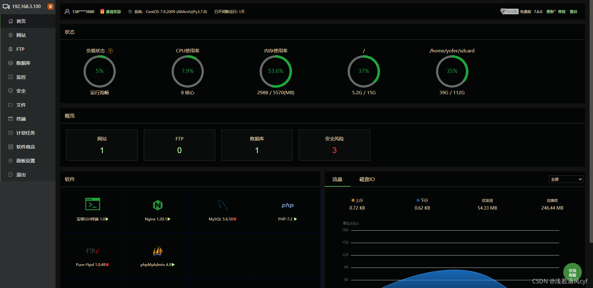Click the CentOS 7.9.2009 system text
Screen dimensions: 593x288
(176, 11)
